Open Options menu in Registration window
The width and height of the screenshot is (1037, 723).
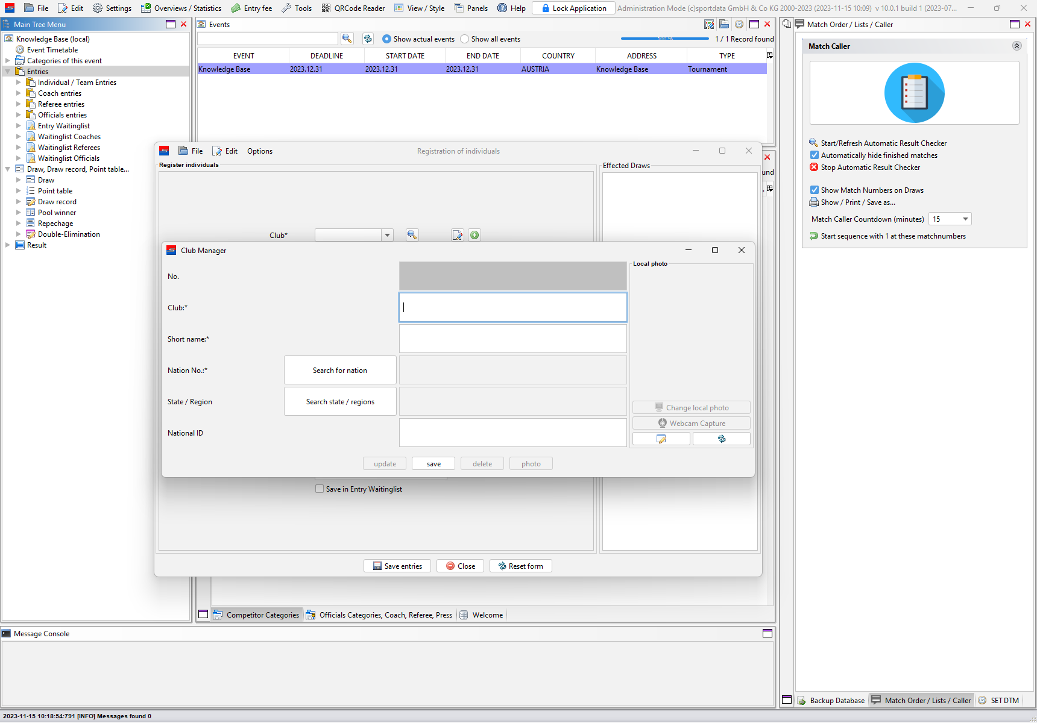pyautogui.click(x=260, y=151)
